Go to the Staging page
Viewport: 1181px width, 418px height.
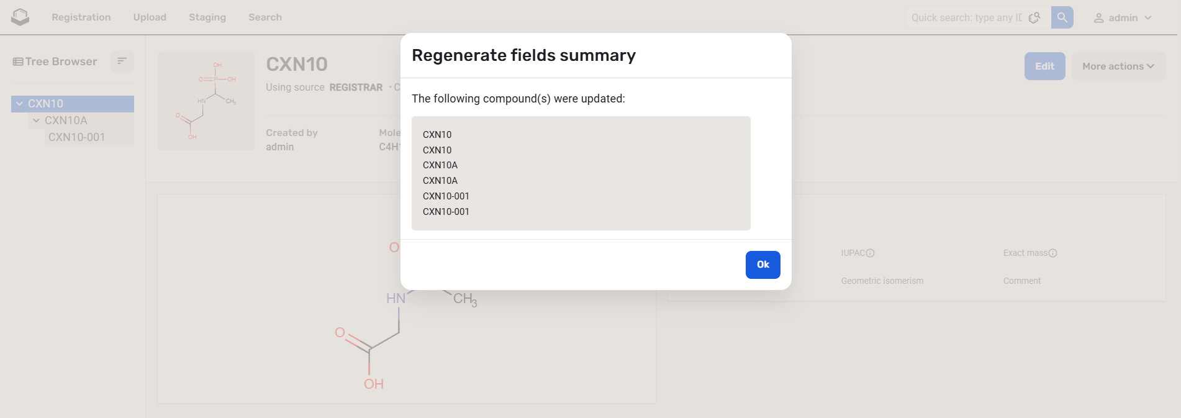207,17
